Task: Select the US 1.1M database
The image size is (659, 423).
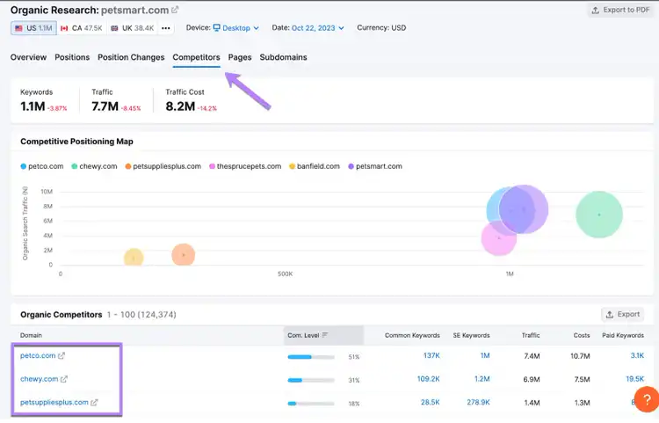Action: tap(33, 28)
